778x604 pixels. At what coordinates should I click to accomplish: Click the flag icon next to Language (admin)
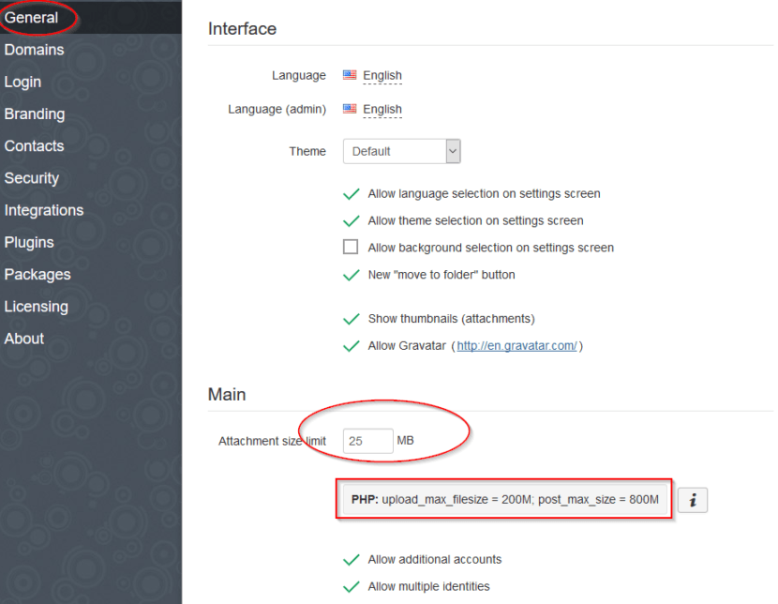(350, 109)
